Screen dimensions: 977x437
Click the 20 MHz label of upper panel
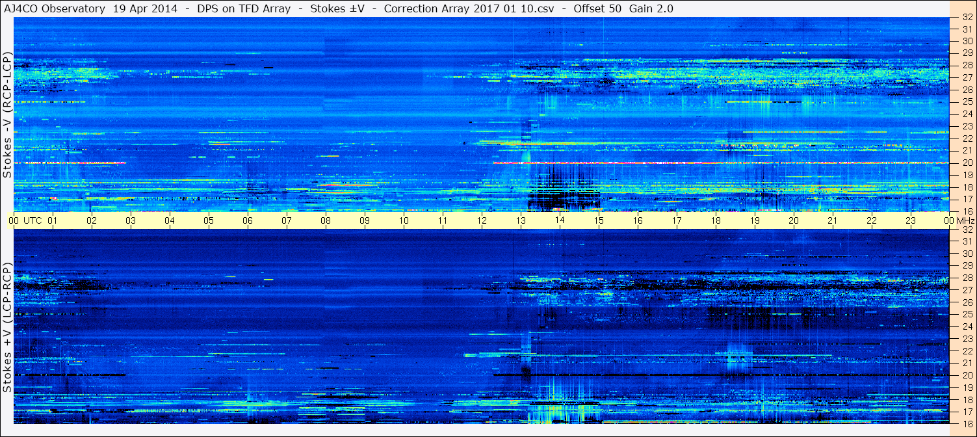click(967, 163)
